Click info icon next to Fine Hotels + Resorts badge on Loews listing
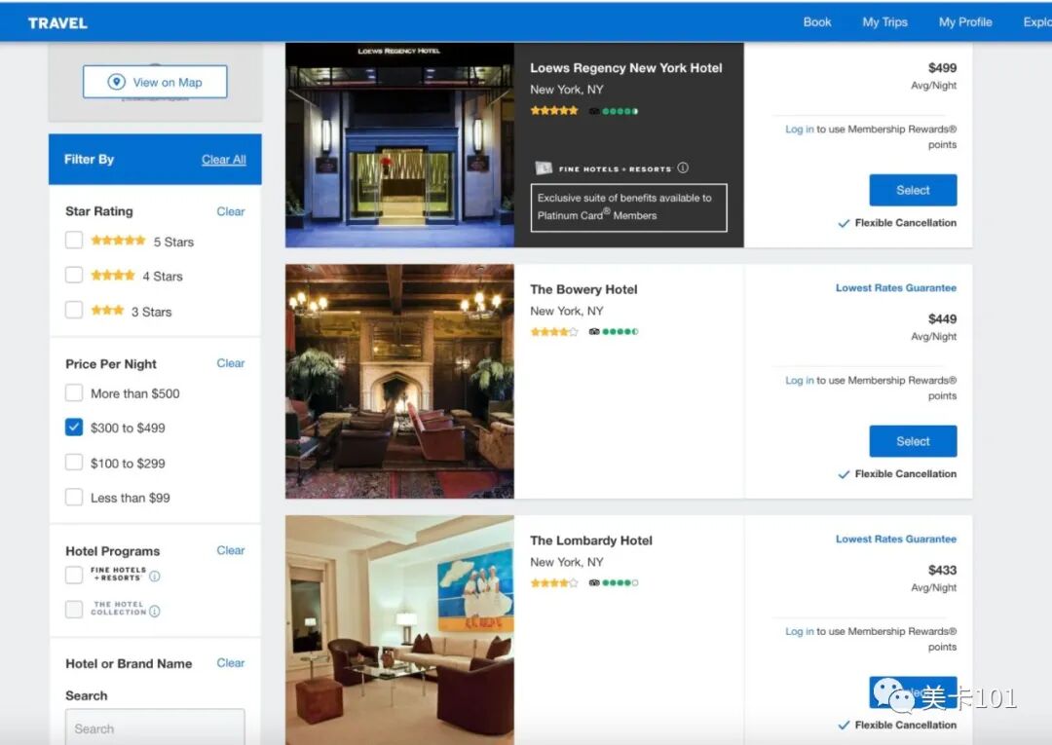 [x=683, y=168]
